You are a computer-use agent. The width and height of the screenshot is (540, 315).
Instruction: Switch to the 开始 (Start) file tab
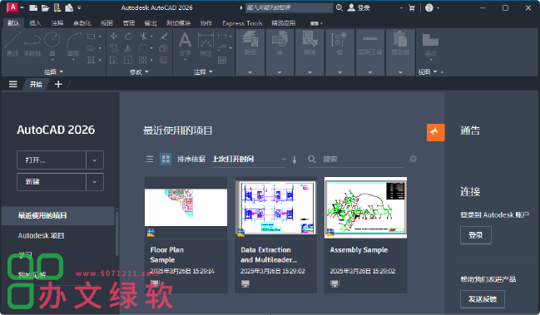click(x=36, y=84)
